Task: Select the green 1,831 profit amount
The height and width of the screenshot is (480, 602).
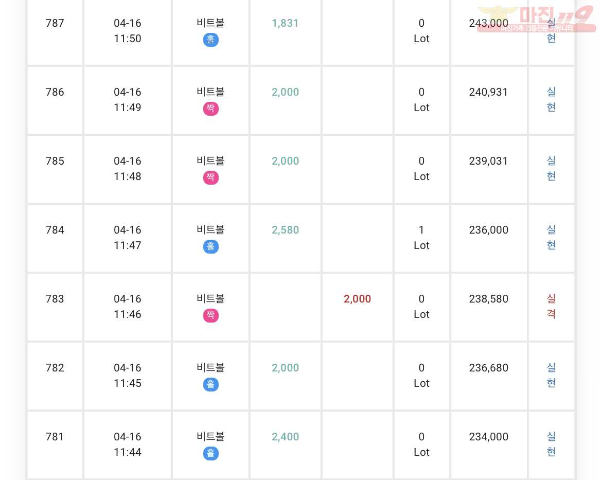Action: 285,23
